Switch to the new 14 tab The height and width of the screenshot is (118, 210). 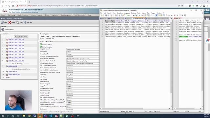click(x=178, y=19)
